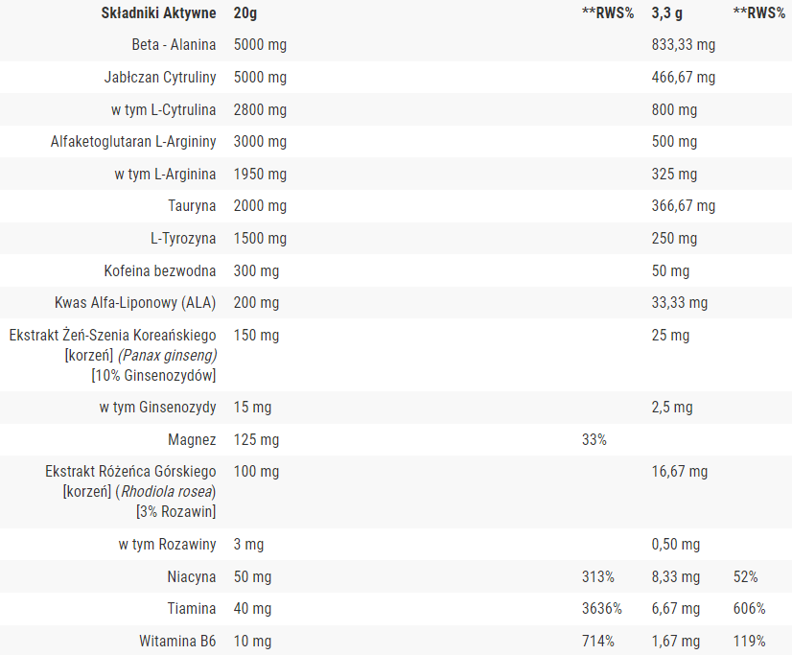Select the 2800 mg L-Cytrulina value

coord(260,109)
